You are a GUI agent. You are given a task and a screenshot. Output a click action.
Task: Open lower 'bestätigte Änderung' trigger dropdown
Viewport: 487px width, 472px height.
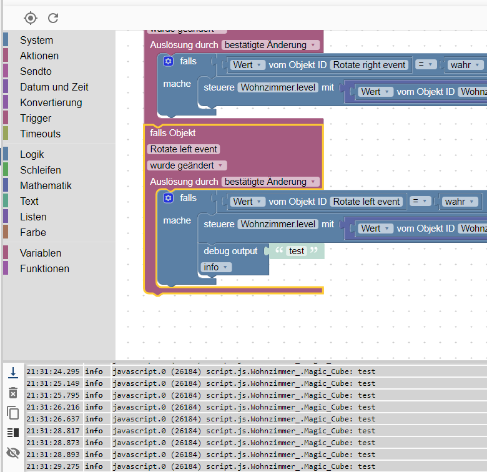[x=270, y=181]
